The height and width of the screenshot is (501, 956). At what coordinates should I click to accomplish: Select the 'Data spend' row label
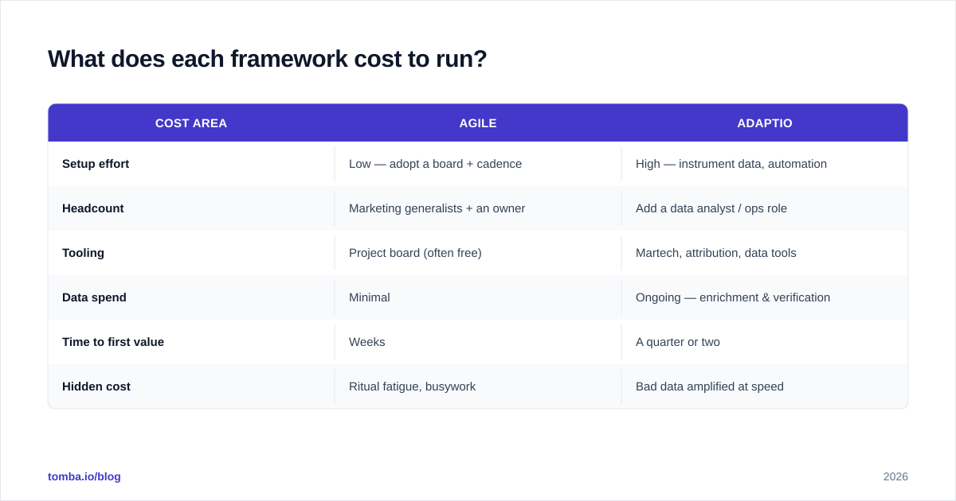tap(94, 297)
